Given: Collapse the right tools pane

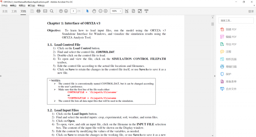Looking at the screenshot, I should (x=215, y=76).
